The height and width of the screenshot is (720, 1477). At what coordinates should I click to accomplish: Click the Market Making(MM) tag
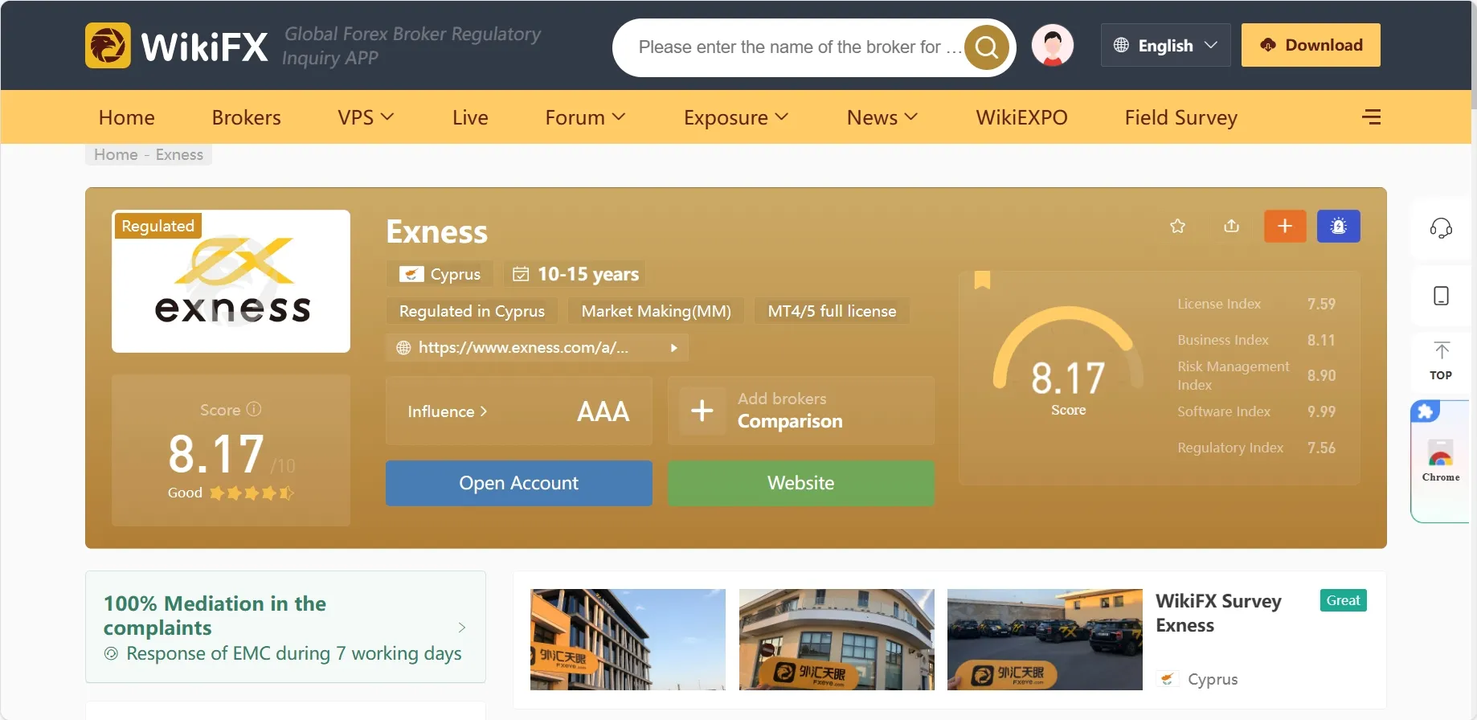pyautogui.click(x=657, y=311)
